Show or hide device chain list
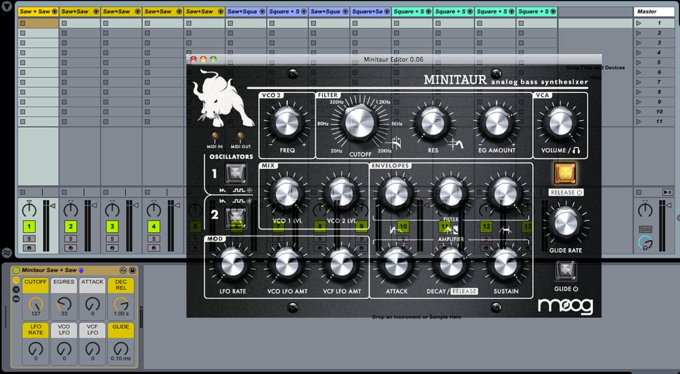680x374 pixels. pyautogui.click(x=16, y=289)
